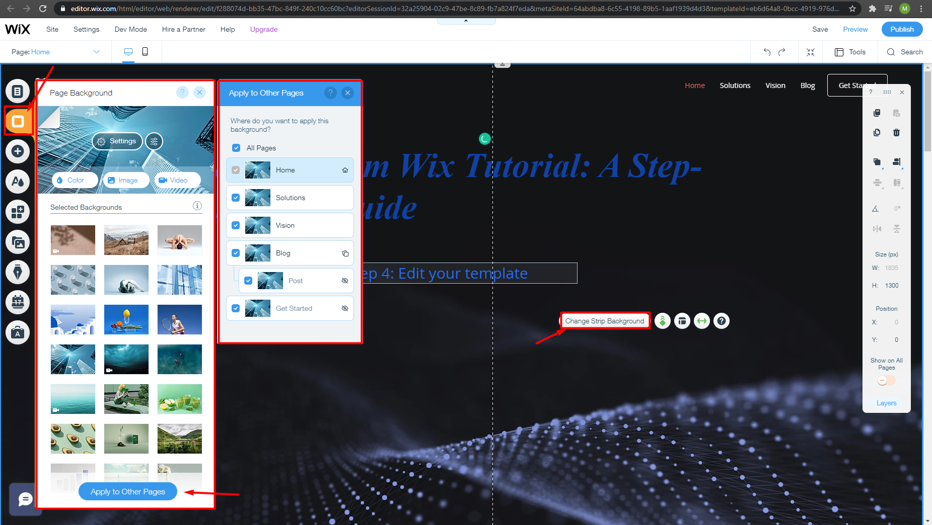Image resolution: width=932 pixels, height=525 pixels.
Task: Select the skyscraper upward-view background thumbnail
Action: pyautogui.click(x=73, y=359)
